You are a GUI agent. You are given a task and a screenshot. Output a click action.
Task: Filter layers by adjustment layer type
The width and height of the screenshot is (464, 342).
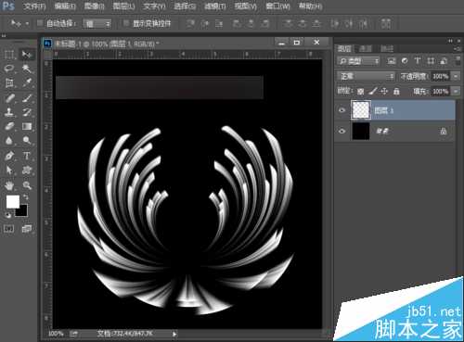(x=405, y=61)
